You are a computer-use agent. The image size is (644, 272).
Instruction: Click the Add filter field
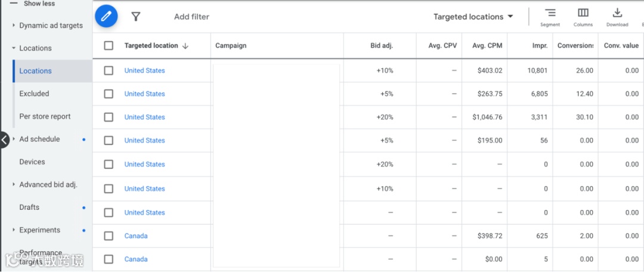click(191, 17)
